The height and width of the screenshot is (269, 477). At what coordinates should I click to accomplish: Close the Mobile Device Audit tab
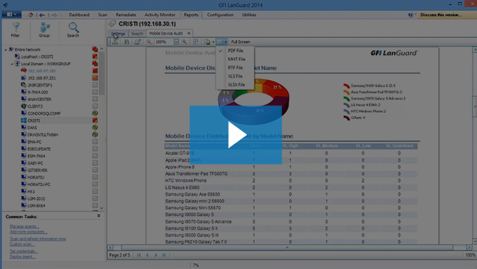pos(189,33)
